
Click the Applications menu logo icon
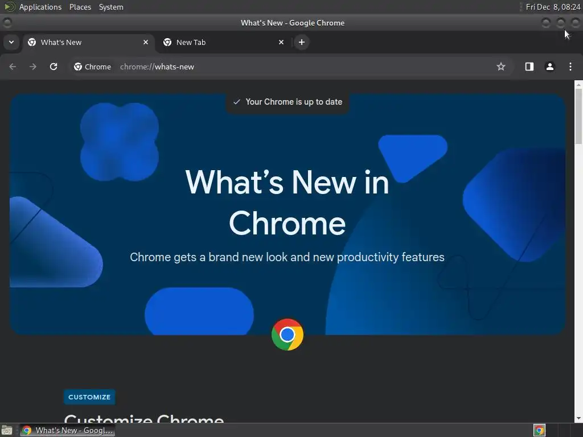click(x=9, y=7)
